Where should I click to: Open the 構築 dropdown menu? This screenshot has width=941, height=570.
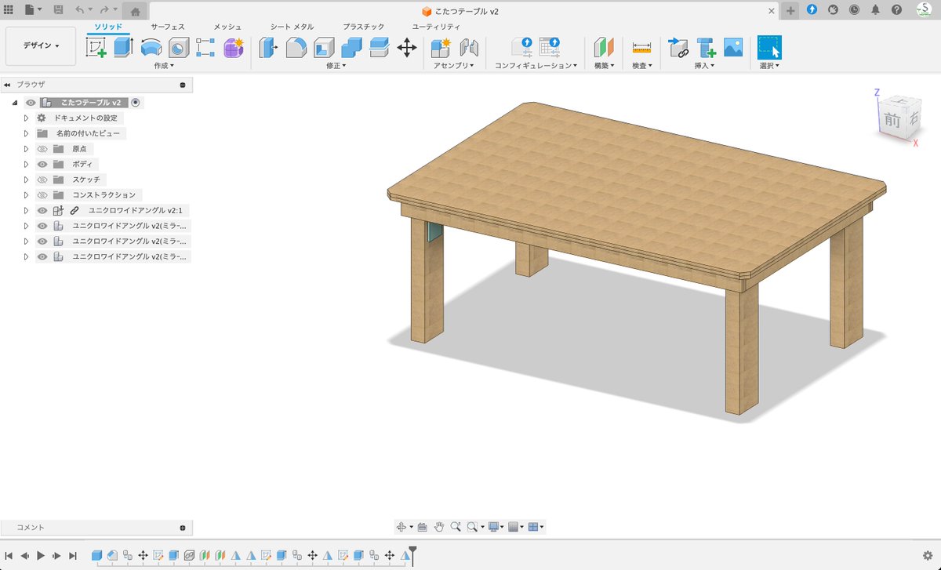(x=604, y=66)
